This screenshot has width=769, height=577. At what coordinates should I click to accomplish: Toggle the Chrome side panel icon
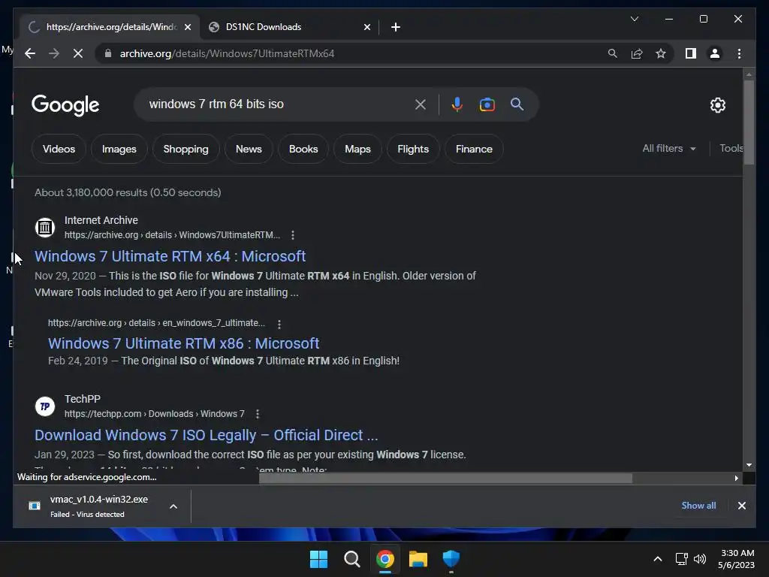pyautogui.click(x=691, y=53)
